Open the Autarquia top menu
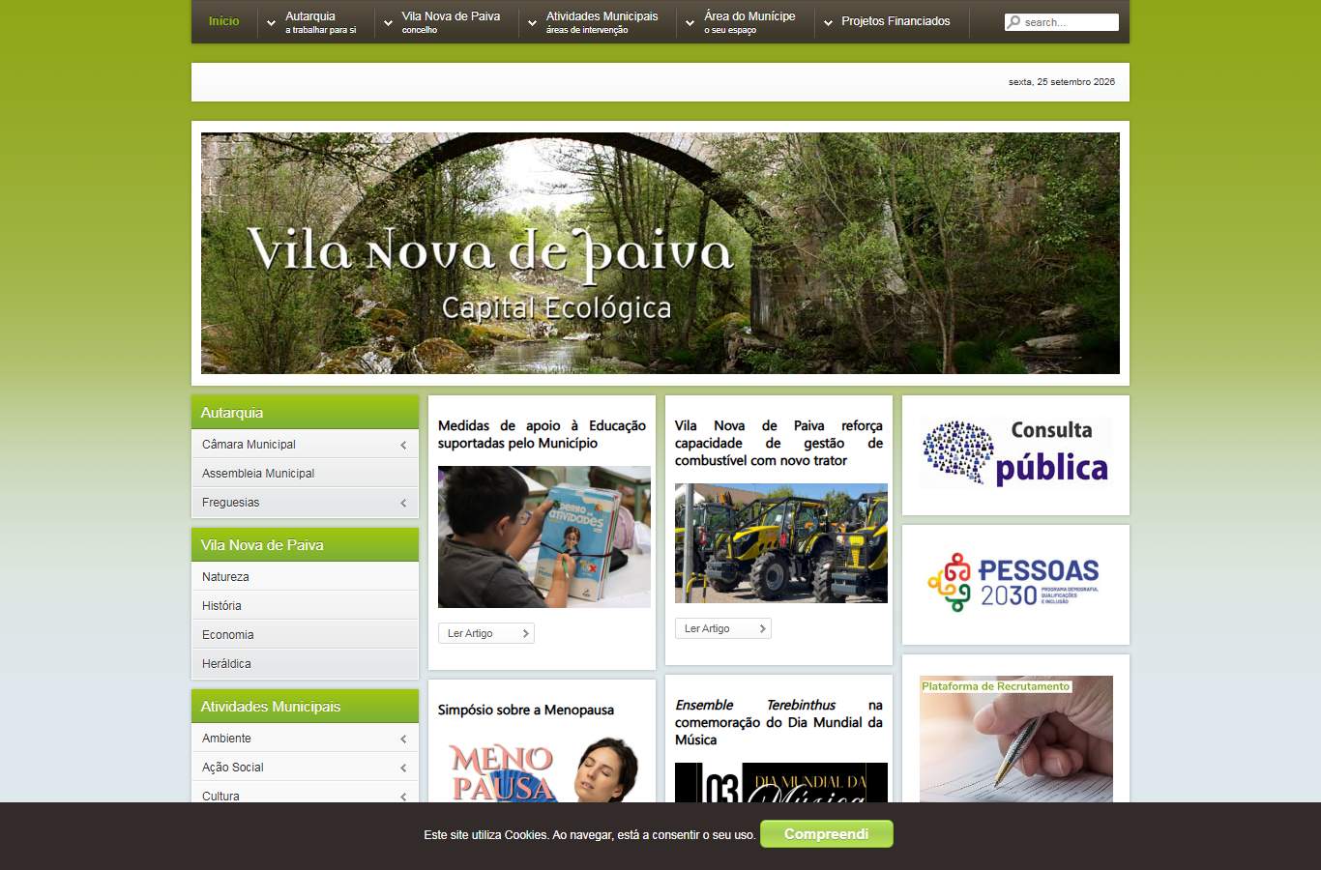Viewport: 1321px width, 870px height. [x=320, y=22]
